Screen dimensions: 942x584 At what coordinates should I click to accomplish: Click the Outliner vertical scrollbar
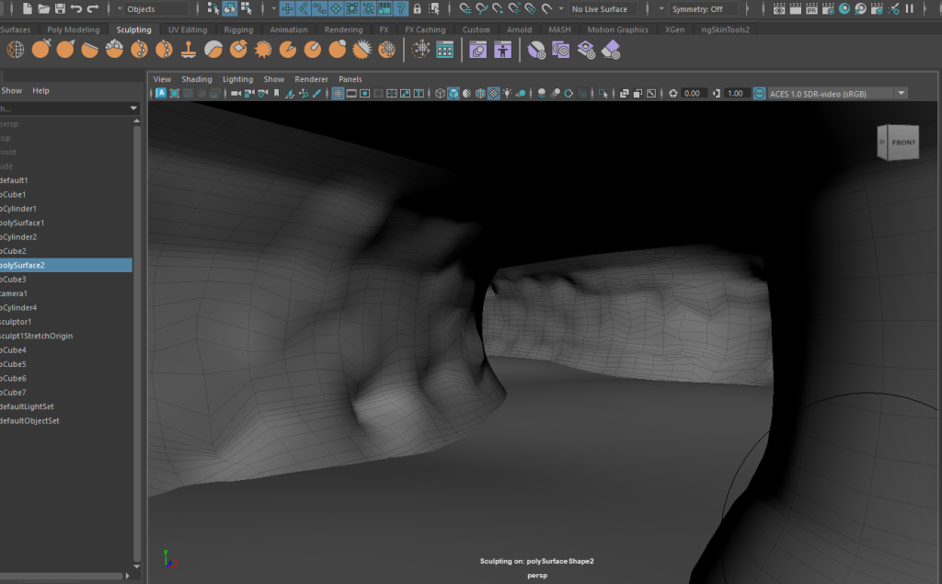coord(137,343)
